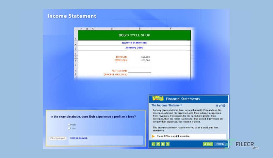Select column C header in the spreadsheet
273x158 pixels.
click(93, 29)
